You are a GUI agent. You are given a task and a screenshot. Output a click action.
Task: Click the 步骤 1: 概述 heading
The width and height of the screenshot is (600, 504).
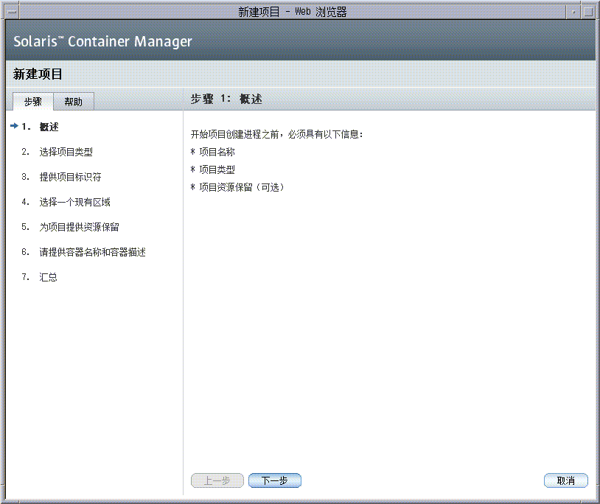[226, 99]
